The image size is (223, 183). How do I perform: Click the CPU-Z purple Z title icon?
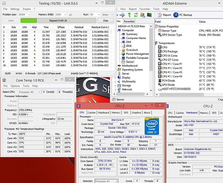(x=78, y=106)
